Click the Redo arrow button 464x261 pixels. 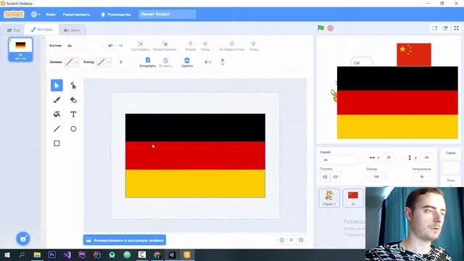pyautogui.click(x=120, y=46)
